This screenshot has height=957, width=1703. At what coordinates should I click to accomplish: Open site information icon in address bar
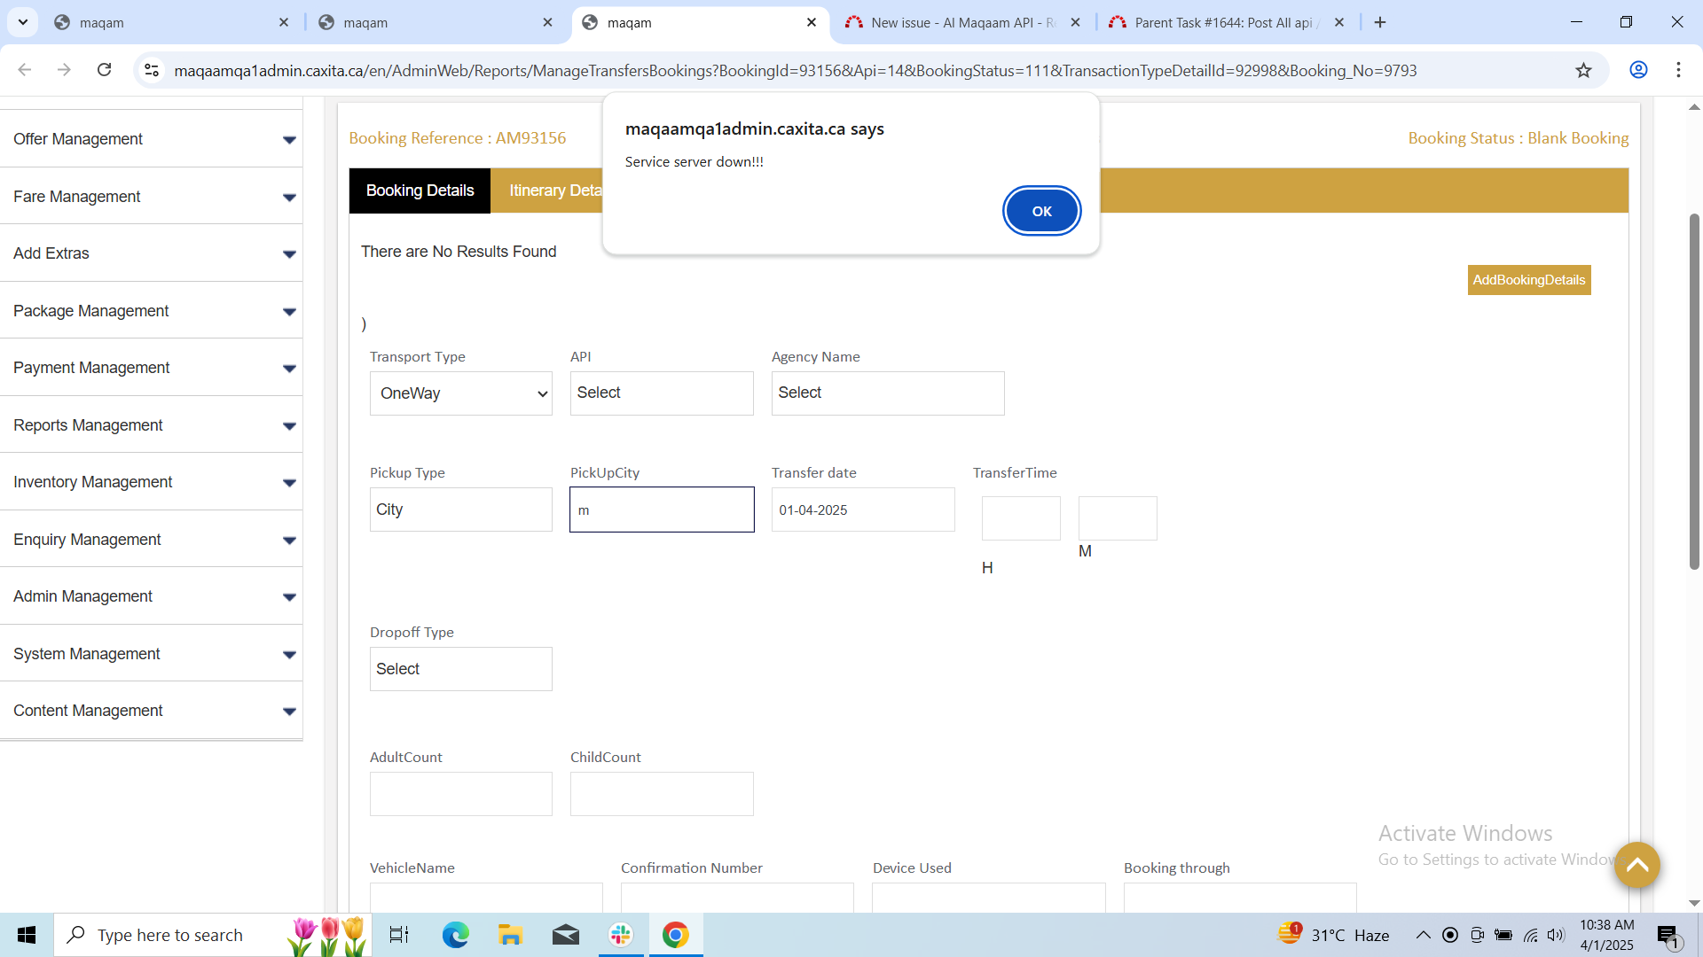pyautogui.click(x=152, y=70)
